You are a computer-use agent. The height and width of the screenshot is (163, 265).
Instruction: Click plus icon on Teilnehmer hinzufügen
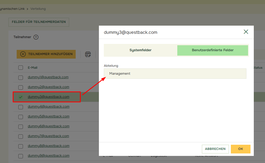click(x=23, y=54)
